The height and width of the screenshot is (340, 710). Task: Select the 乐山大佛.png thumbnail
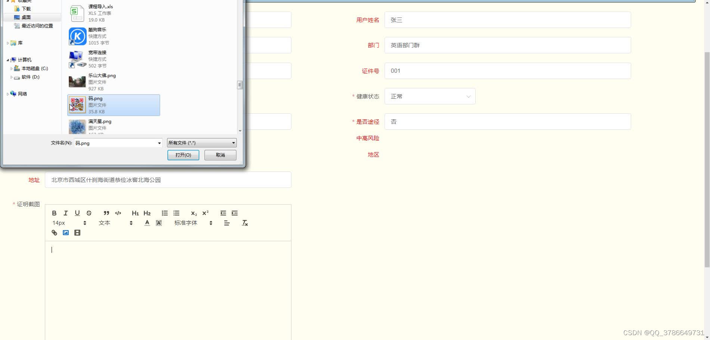[x=77, y=82]
